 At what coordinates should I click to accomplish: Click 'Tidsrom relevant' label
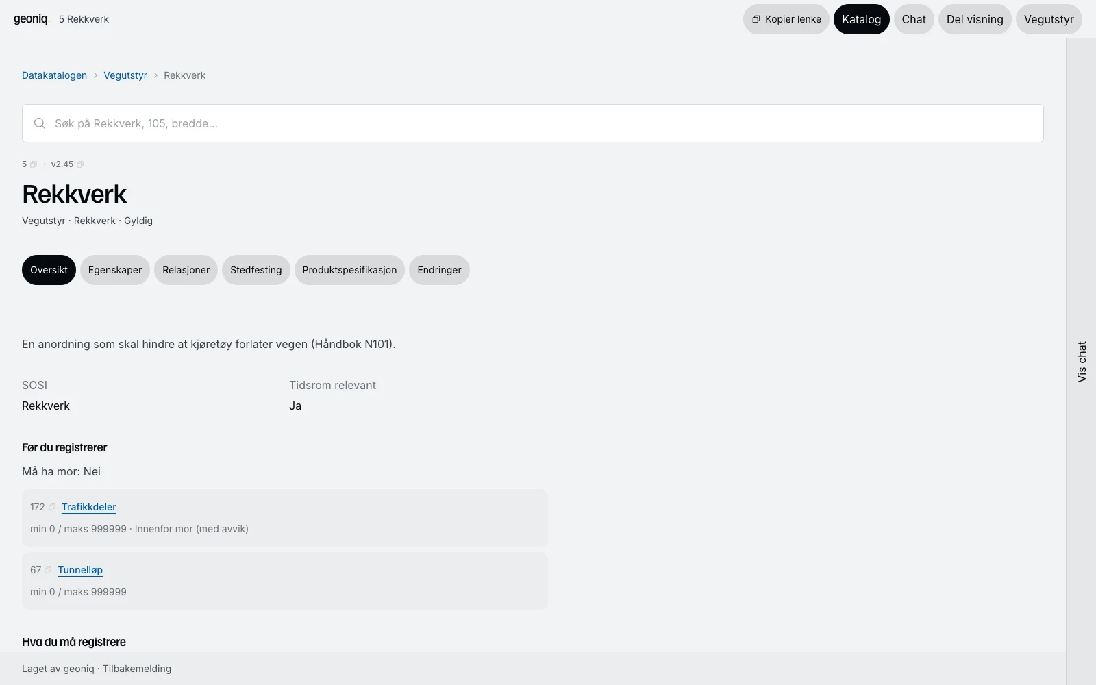332,385
